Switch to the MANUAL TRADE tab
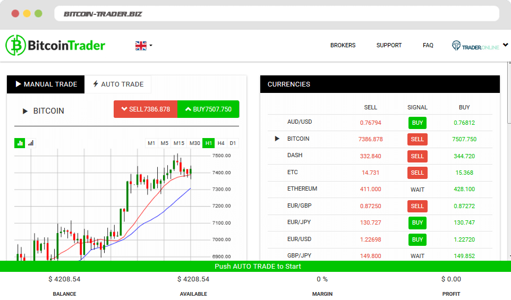The height and width of the screenshot is (300, 511). tap(46, 84)
